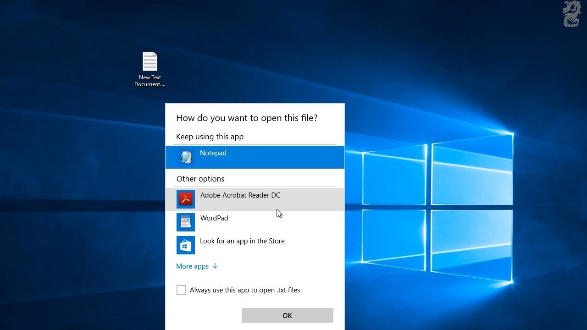The height and width of the screenshot is (330, 587).
Task: Click the Windows Store bag icon
Action: [186, 245]
